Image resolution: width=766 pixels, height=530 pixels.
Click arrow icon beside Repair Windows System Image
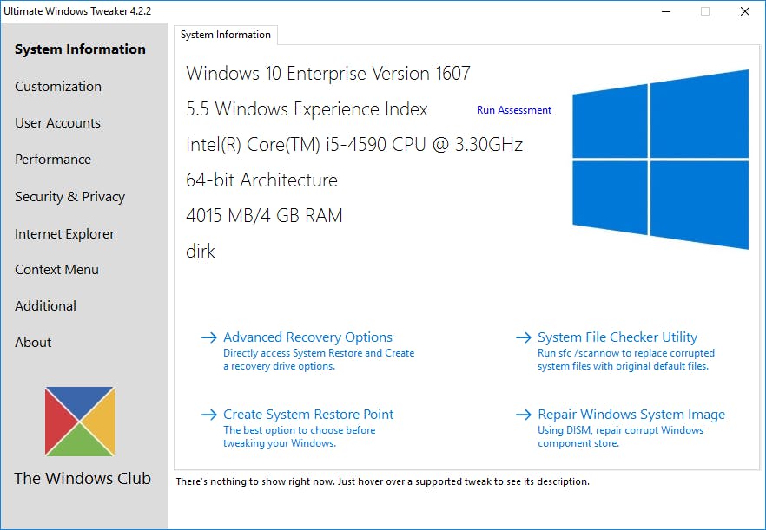(x=523, y=415)
